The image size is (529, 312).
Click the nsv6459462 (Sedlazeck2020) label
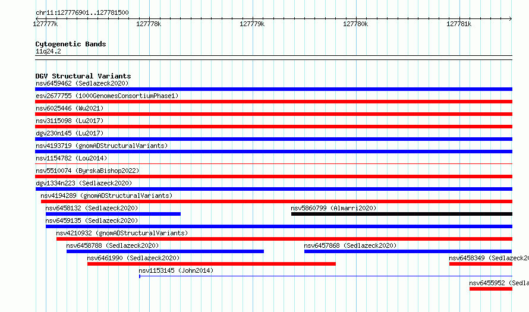pyautogui.click(x=82, y=83)
